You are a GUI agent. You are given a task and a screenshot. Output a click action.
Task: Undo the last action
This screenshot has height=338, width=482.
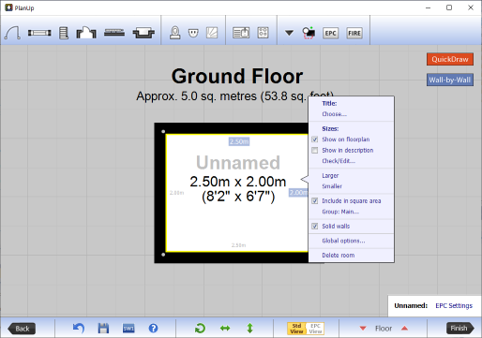pos(79,329)
